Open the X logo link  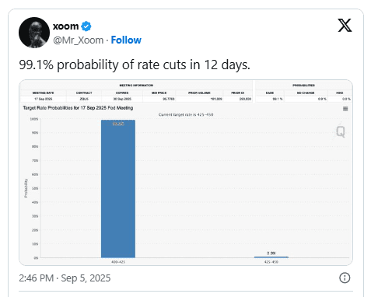point(345,26)
